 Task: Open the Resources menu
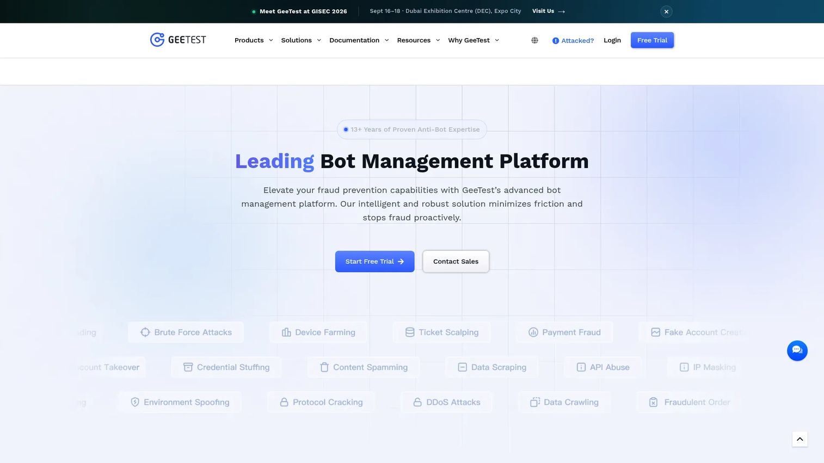[414, 40]
